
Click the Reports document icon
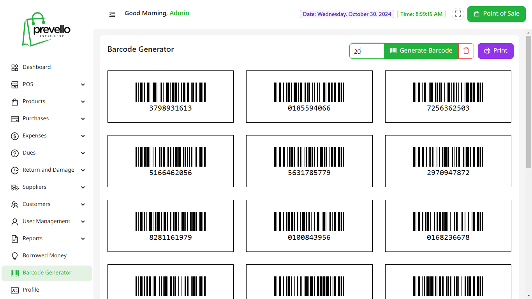(x=15, y=239)
